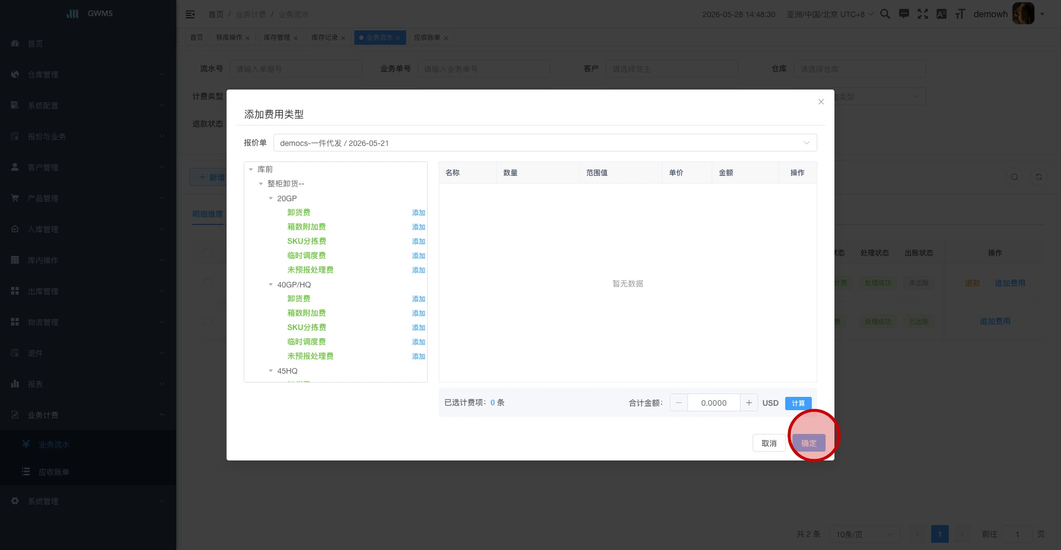Expand 报价与业务 in the sidebar
The width and height of the screenshot is (1061, 550).
click(x=88, y=137)
